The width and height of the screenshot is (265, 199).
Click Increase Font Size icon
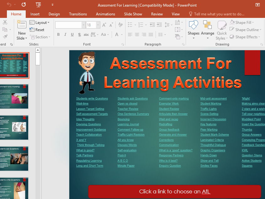click(104, 25)
